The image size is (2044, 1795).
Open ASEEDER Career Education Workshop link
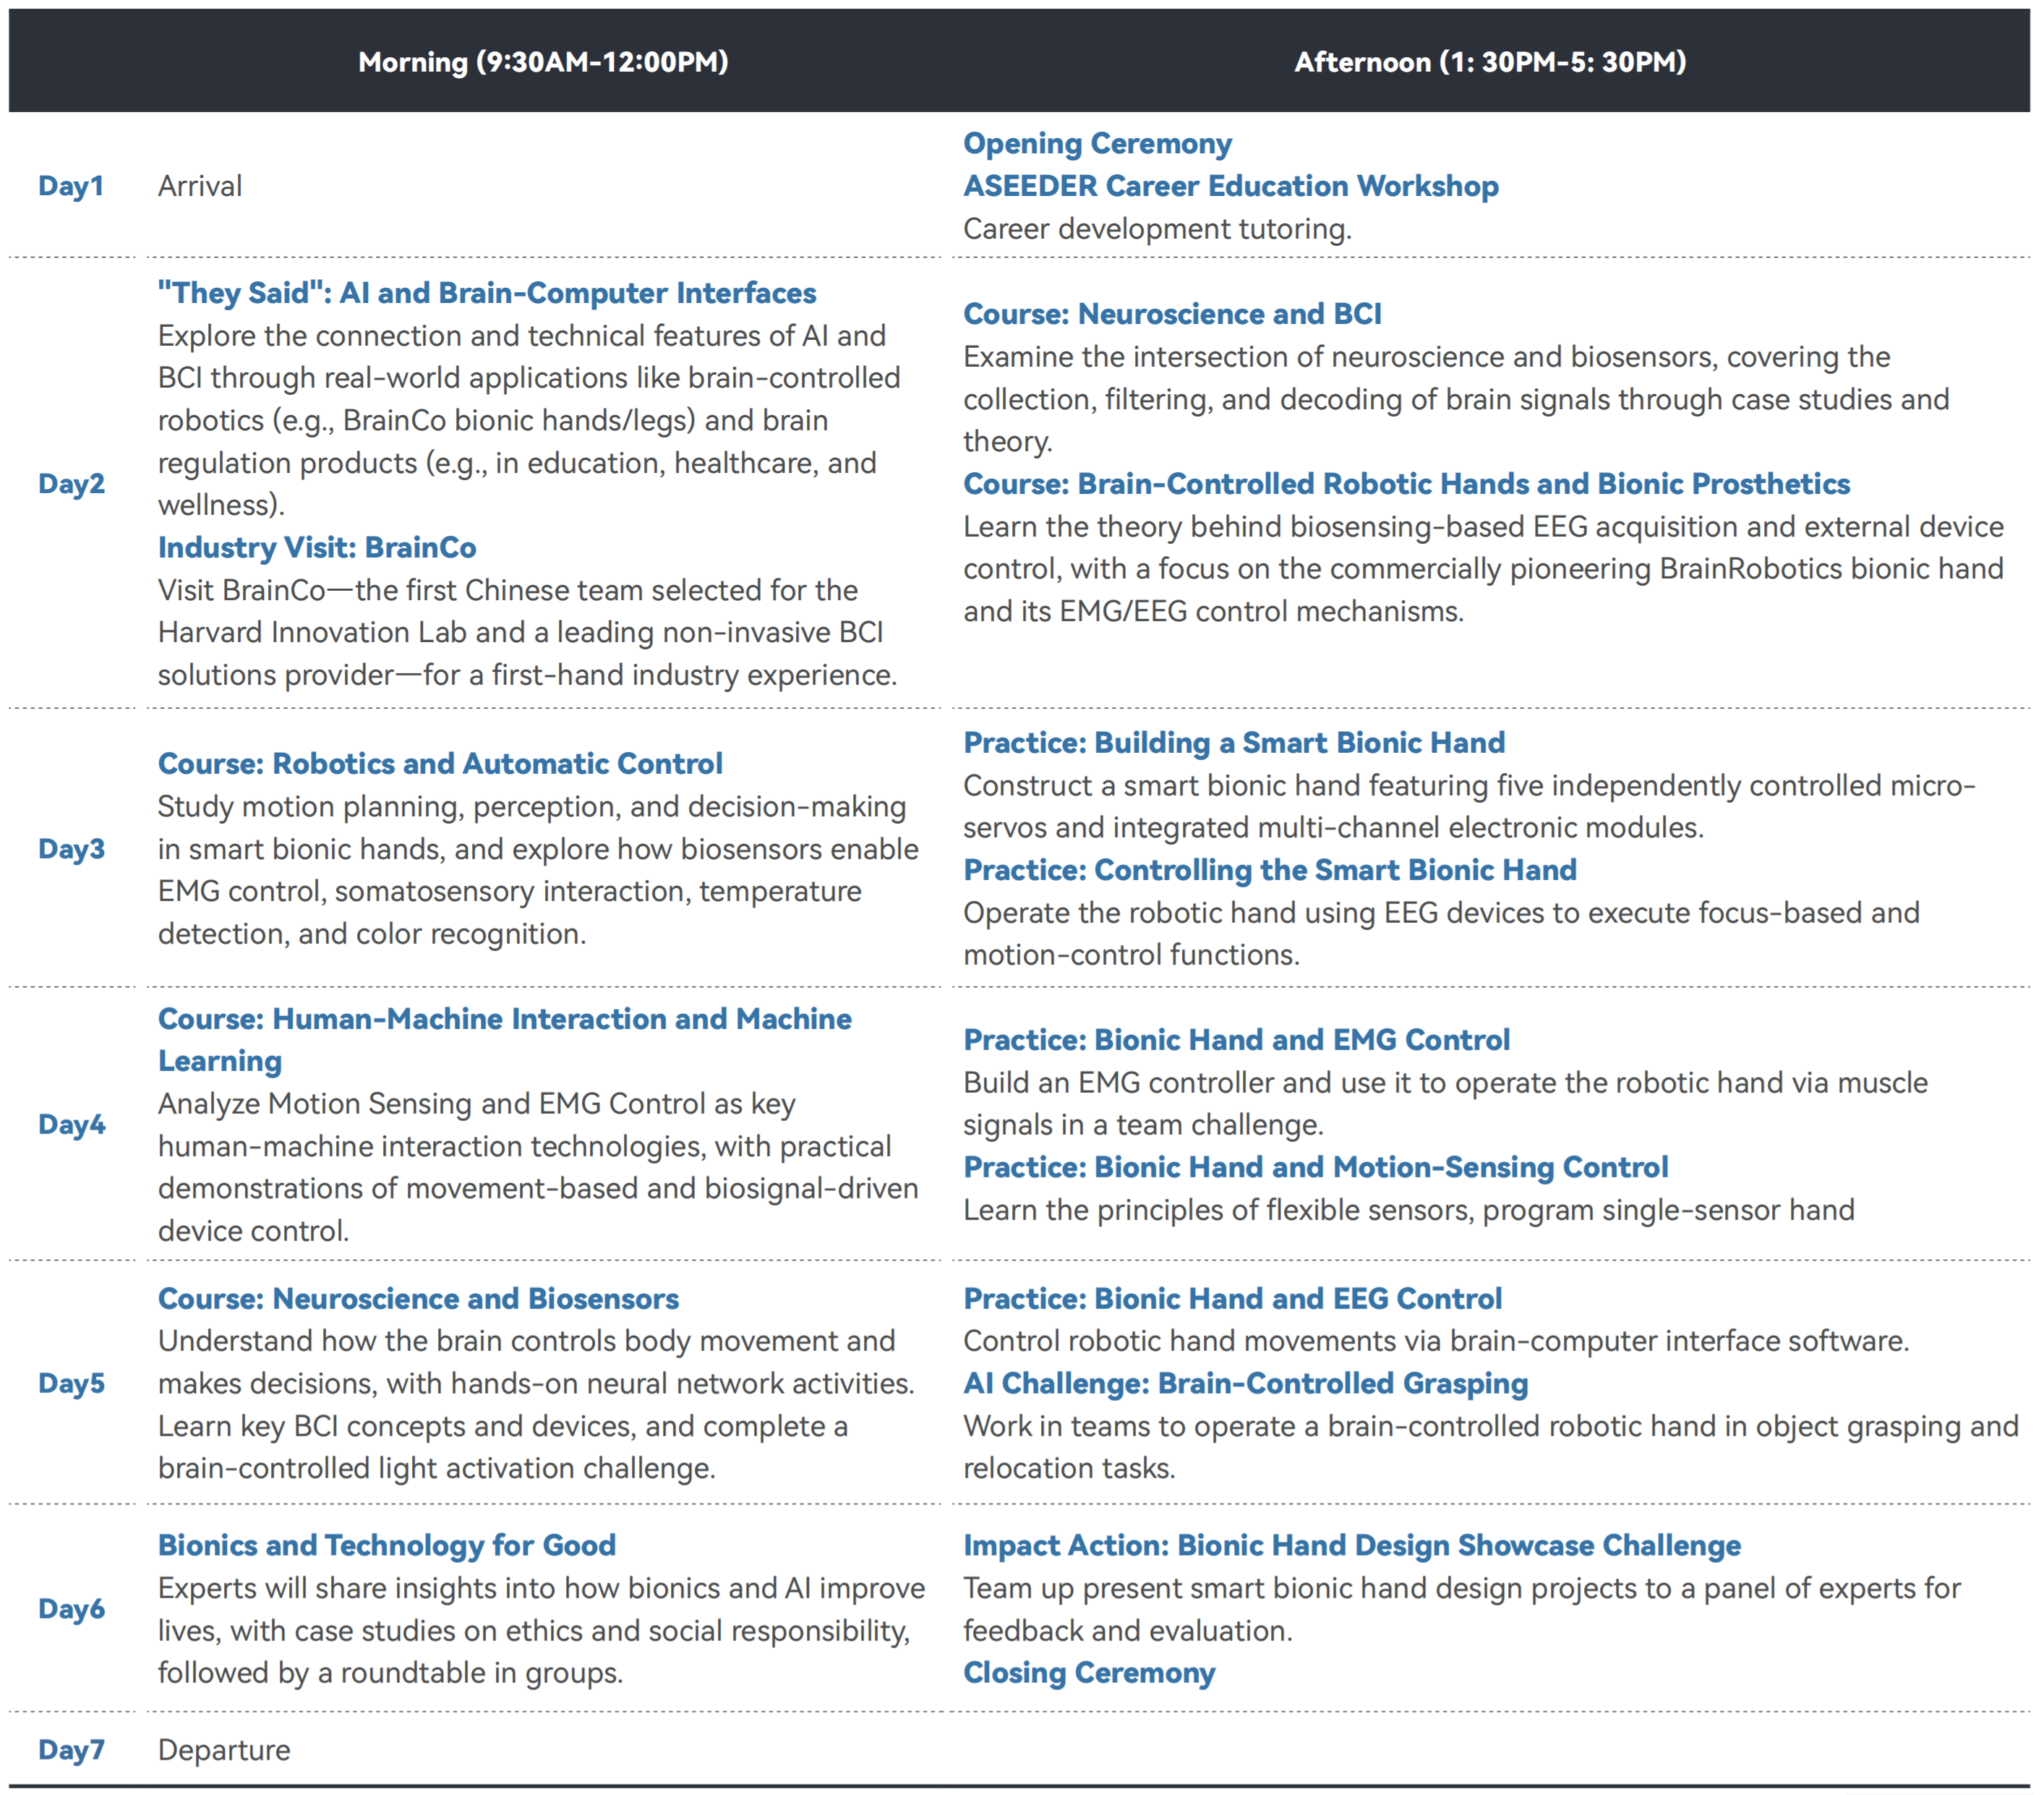(1229, 186)
